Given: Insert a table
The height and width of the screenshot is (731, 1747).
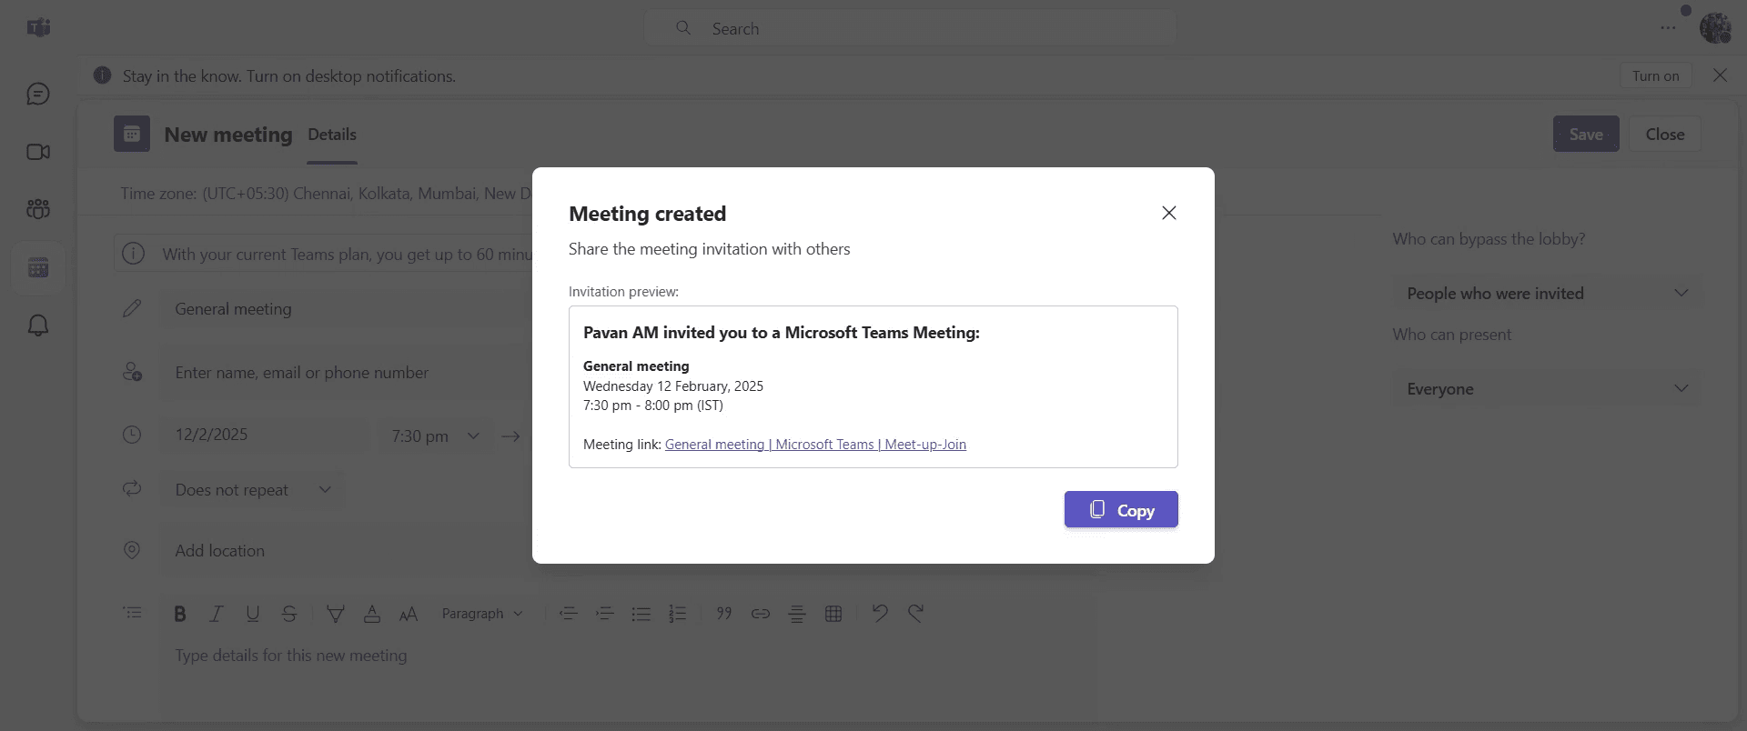Looking at the screenshot, I should click(x=833, y=614).
